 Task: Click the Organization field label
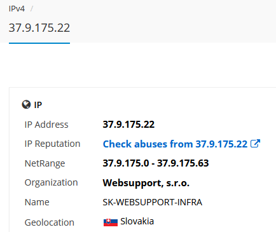point(51,182)
